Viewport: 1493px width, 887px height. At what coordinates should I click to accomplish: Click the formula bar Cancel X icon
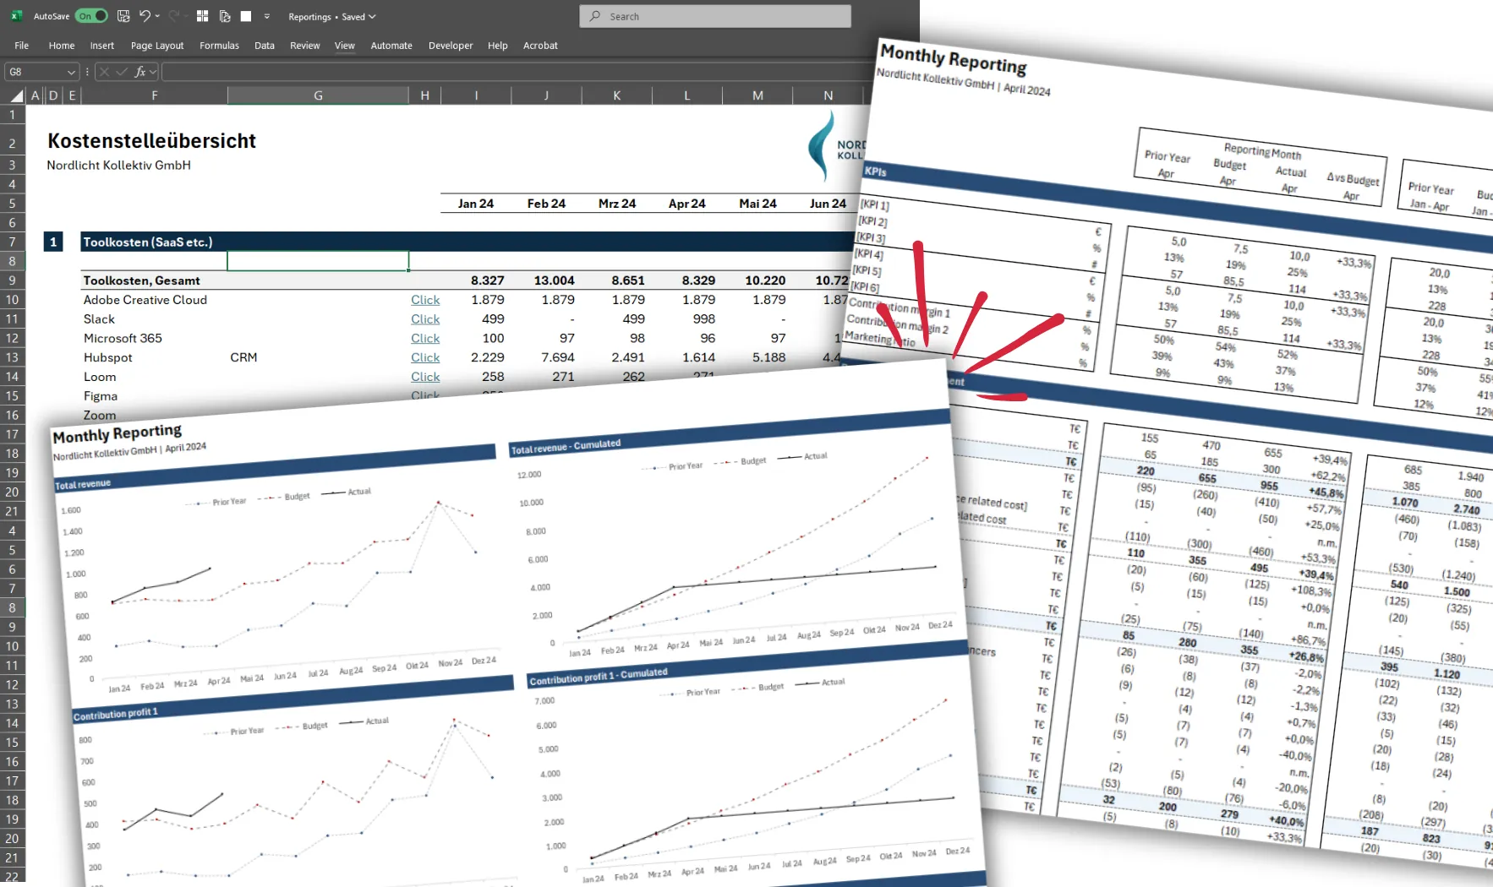[104, 72]
